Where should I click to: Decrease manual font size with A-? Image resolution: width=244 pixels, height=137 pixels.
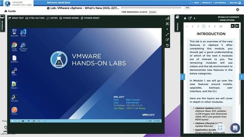(233, 26)
